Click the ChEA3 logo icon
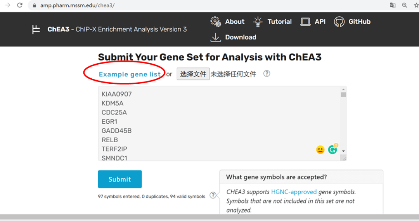The image size is (419, 221). point(36,29)
